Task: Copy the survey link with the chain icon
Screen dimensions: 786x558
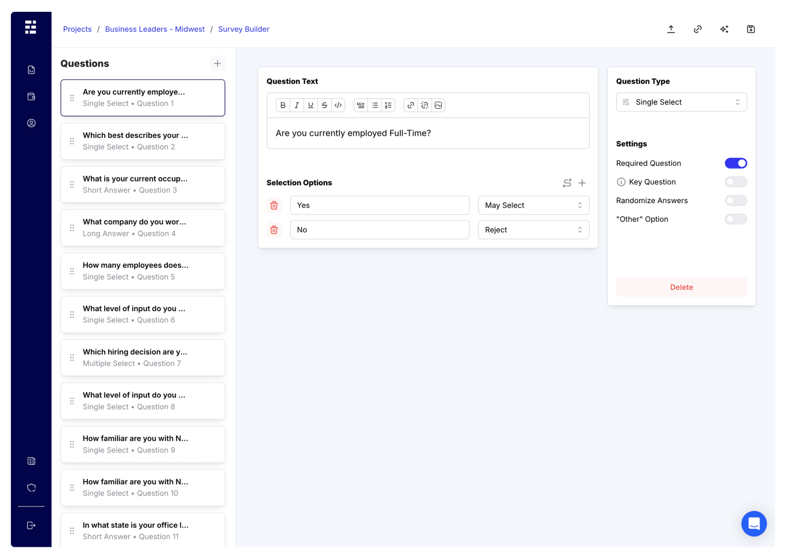Action: [x=698, y=29]
